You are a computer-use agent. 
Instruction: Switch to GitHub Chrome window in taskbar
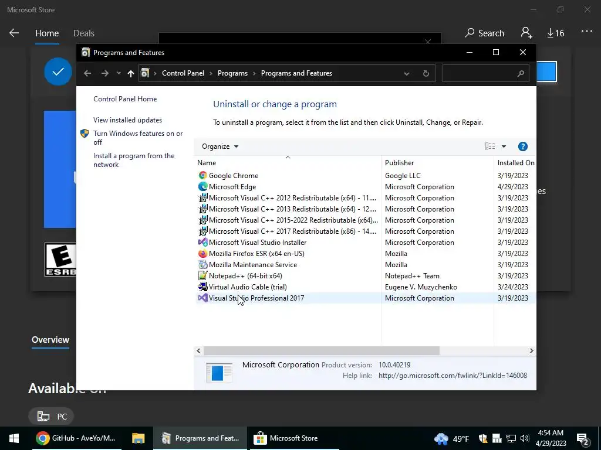point(76,438)
